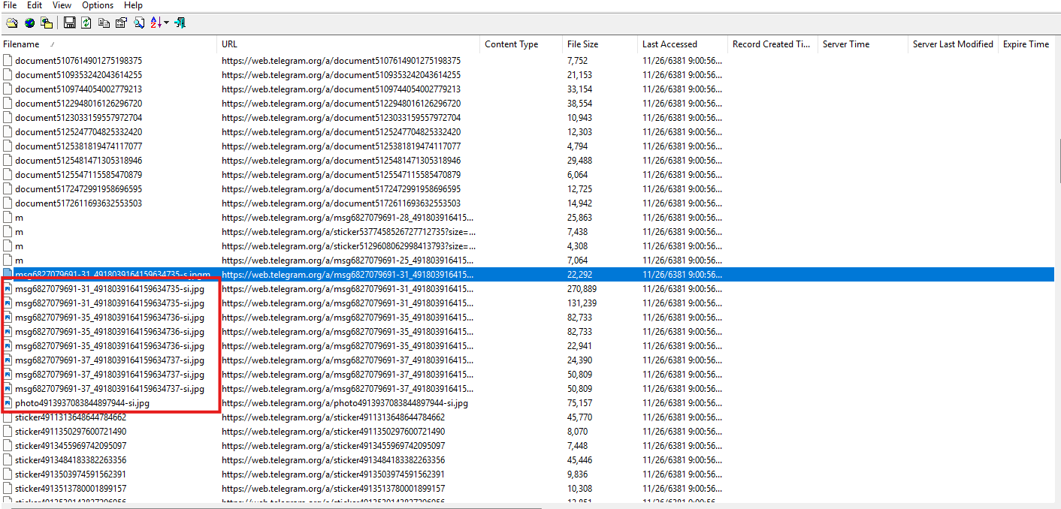
Task: Open the Options menu
Action: pyautogui.click(x=98, y=5)
